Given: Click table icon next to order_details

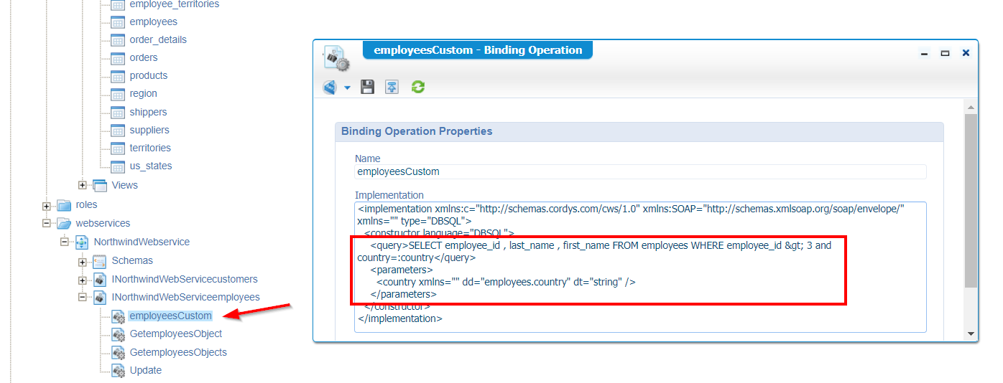Looking at the screenshot, I should [118, 40].
